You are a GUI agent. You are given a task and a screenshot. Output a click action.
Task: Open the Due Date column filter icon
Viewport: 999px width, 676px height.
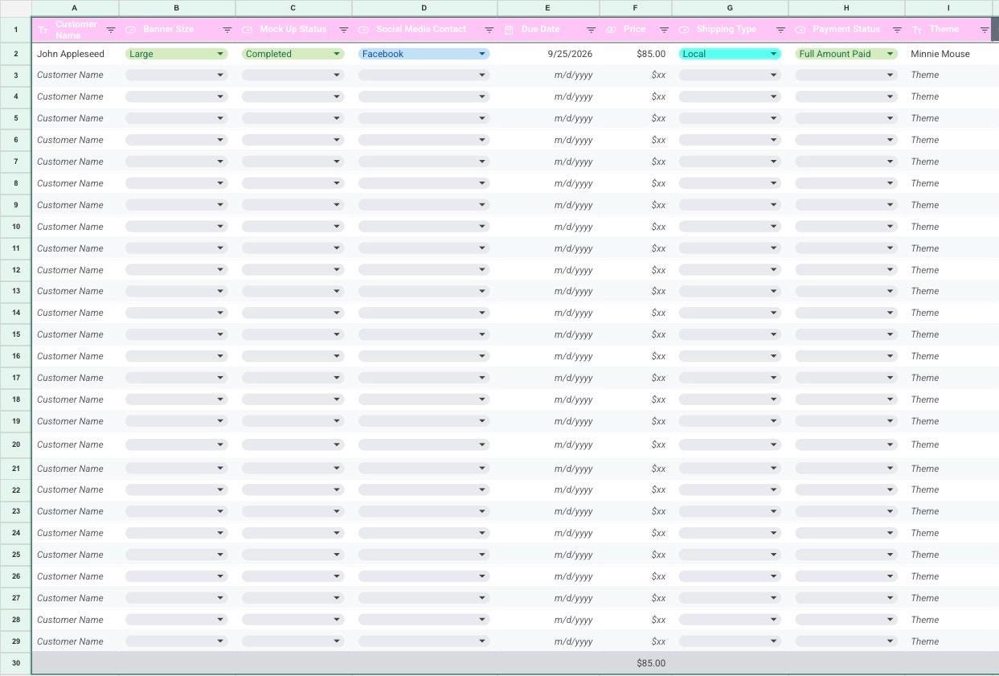(591, 30)
